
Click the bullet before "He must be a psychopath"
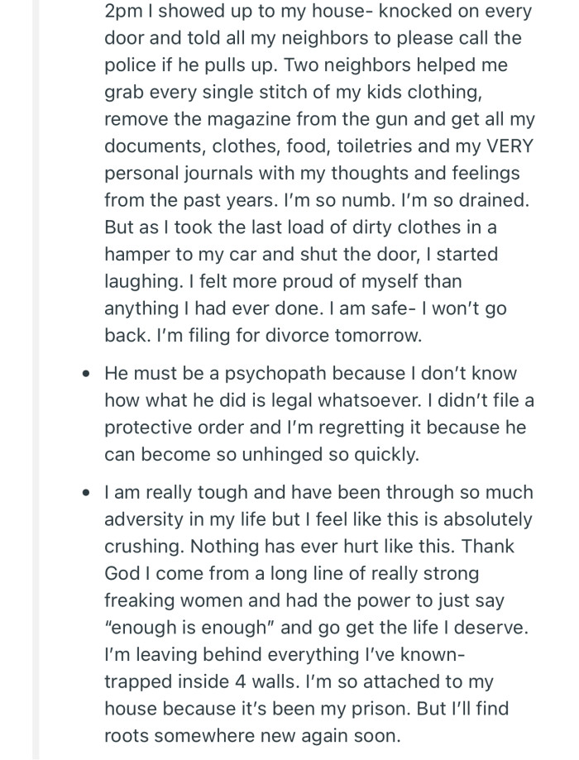tap(87, 375)
